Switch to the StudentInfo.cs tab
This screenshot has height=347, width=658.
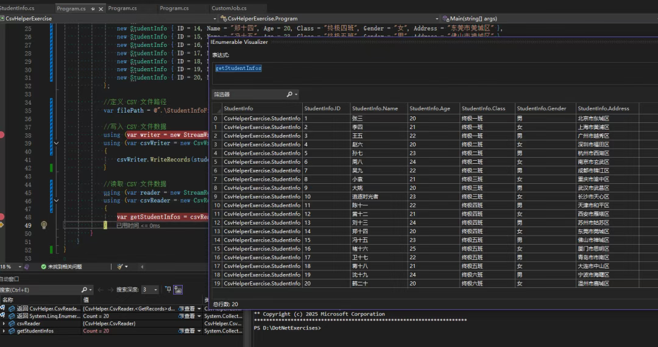pyautogui.click(x=18, y=9)
